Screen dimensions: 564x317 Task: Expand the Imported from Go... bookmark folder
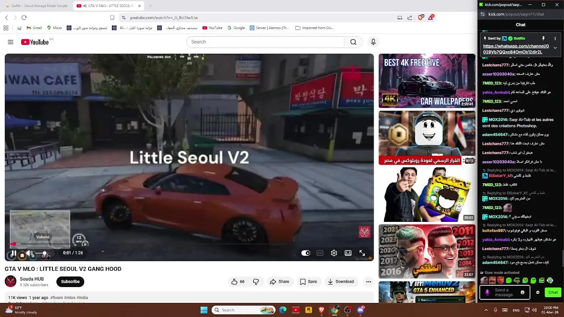(x=314, y=28)
